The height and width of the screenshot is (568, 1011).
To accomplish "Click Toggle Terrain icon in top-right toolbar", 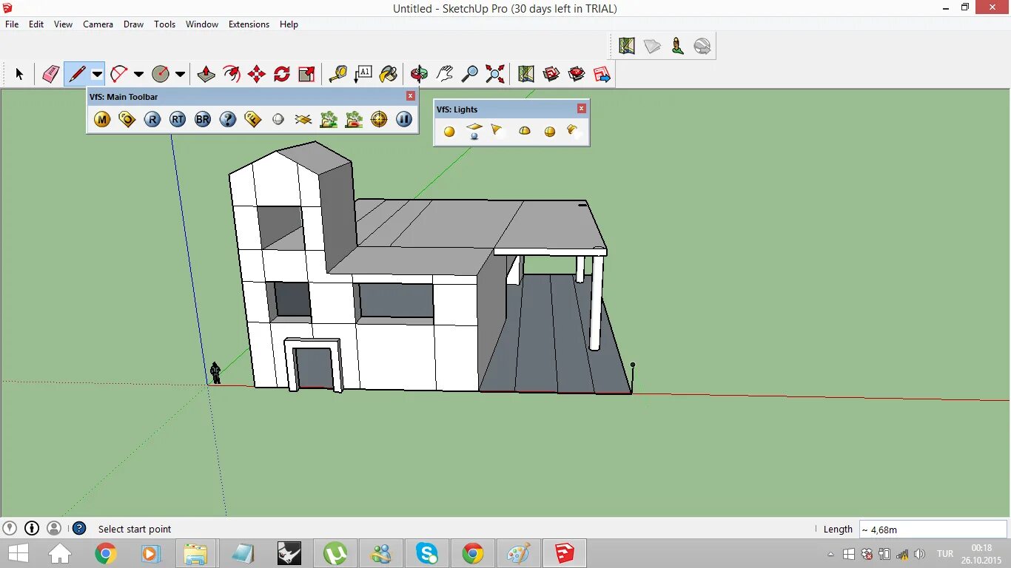I will tap(652, 47).
